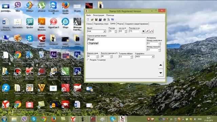
Task: Open Photoshop CS6 x64 desktop icon
Action: pyautogui.click(x=77, y=74)
